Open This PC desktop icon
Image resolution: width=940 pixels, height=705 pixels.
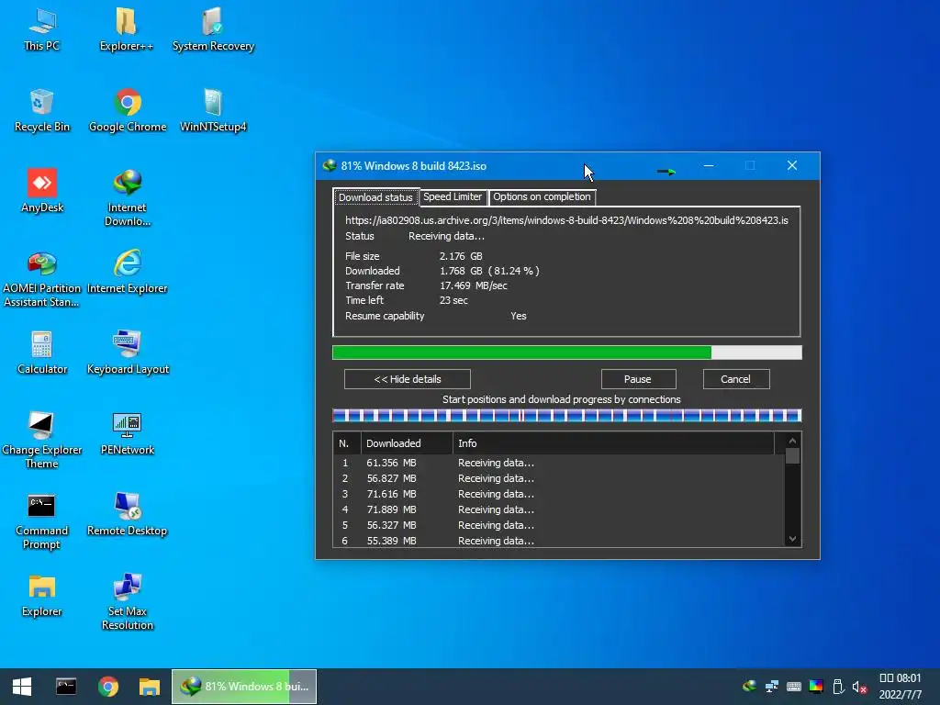point(42,30)
